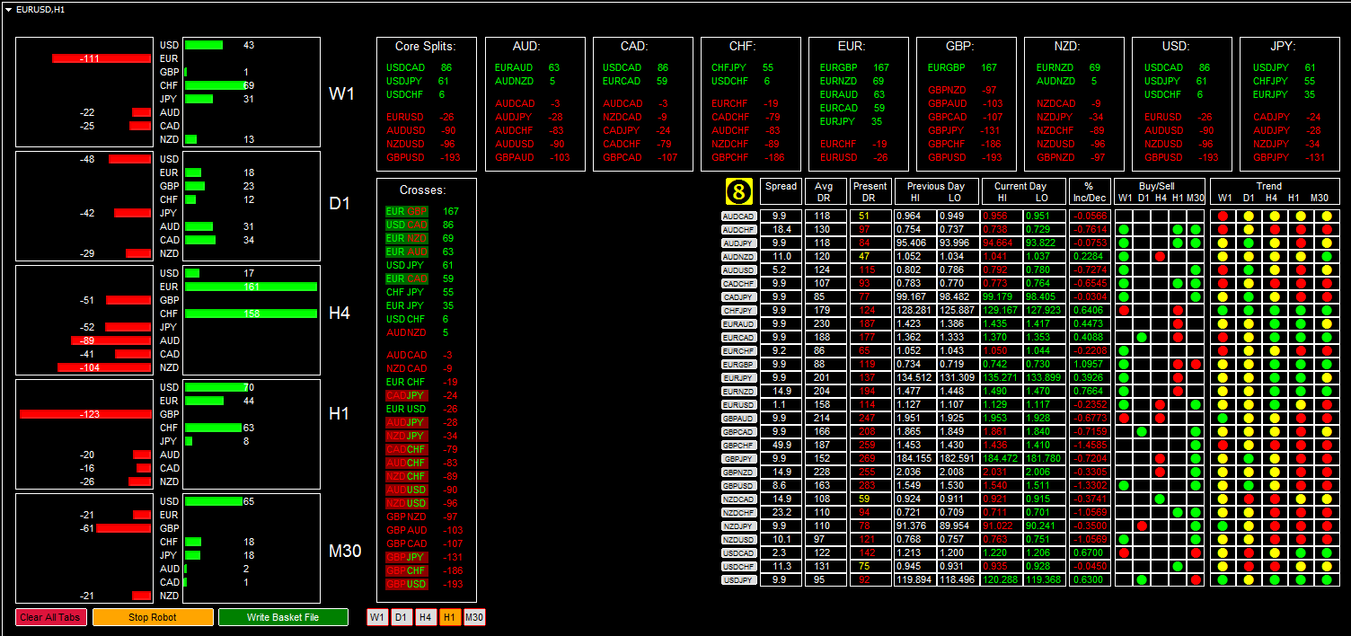Click green USD 65 bar in M30 panel
This screenshot has width=1351, height=636.
[213, 501]
